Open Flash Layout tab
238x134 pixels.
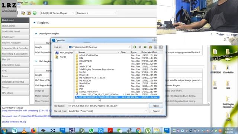click(15, 20)
